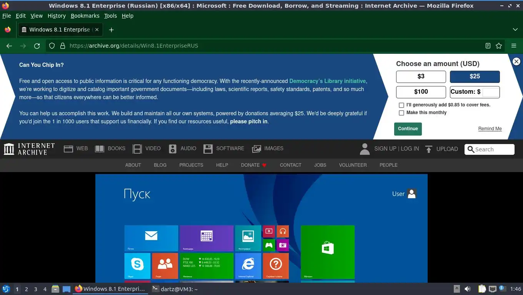Open the clipboard manager tray icon
The image size is (523, 295).
click(x=482, y=289)
